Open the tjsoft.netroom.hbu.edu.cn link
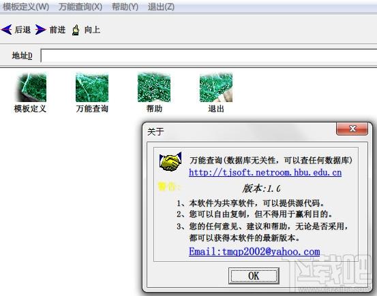Image resolution: width=377 pixels, height=296 pixels. click(265, 172)
